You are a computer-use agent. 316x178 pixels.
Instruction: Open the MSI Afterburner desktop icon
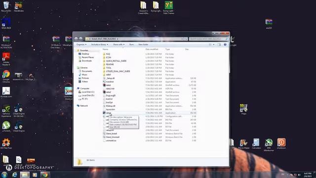click(269, 145)
